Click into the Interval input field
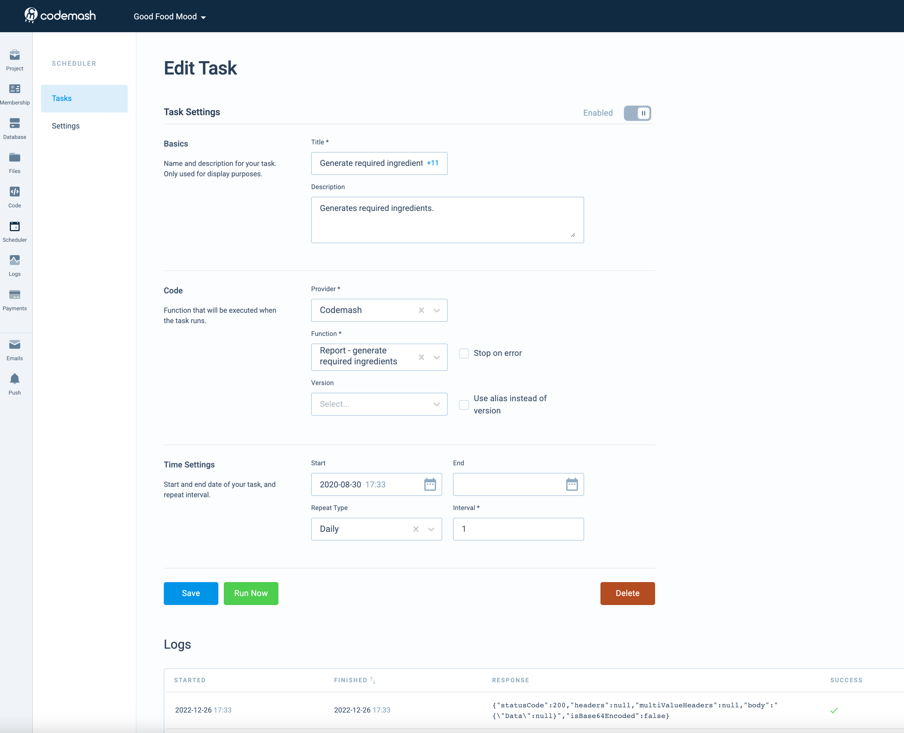Screen dimensions: 904x733 point(518,529)
